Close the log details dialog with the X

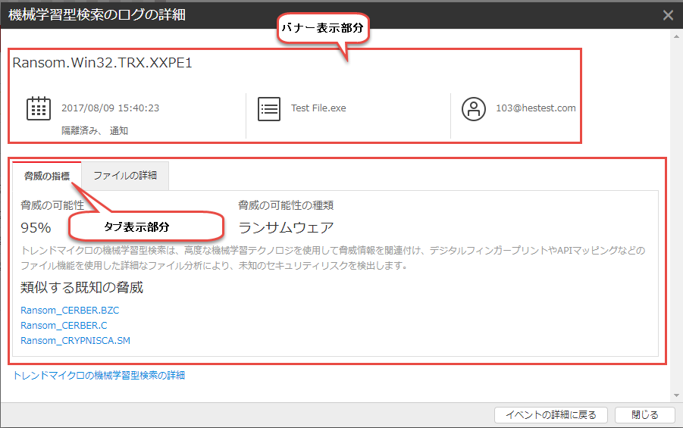point(668,15)
